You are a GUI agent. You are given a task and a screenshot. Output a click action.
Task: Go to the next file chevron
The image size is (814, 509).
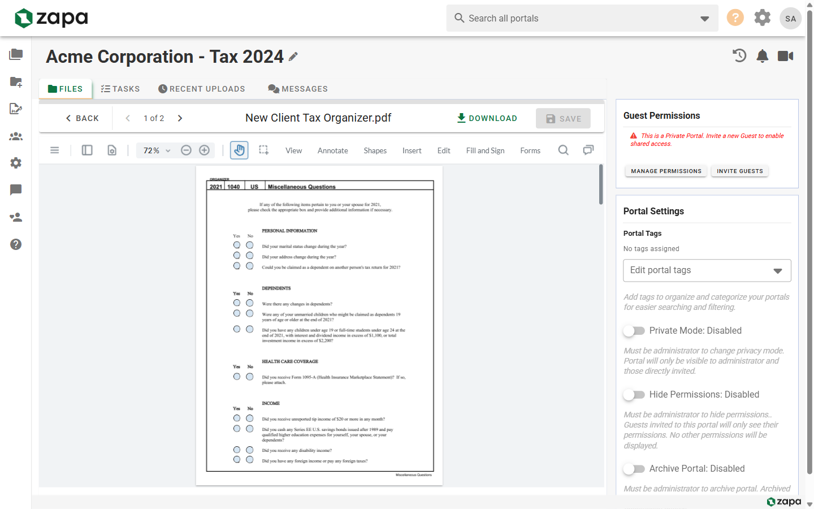(180, 118)
